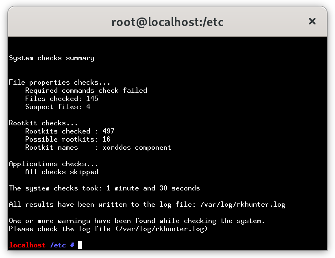
Task: Click the (/var/log/rkhunter.log) path in last line
Action: pyautogui.click(x=161, y=229)
